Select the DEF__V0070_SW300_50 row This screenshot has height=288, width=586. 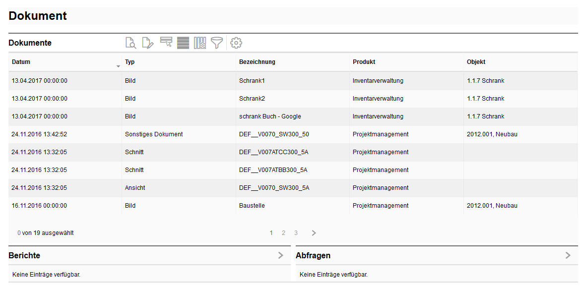(x=274, y=134)
